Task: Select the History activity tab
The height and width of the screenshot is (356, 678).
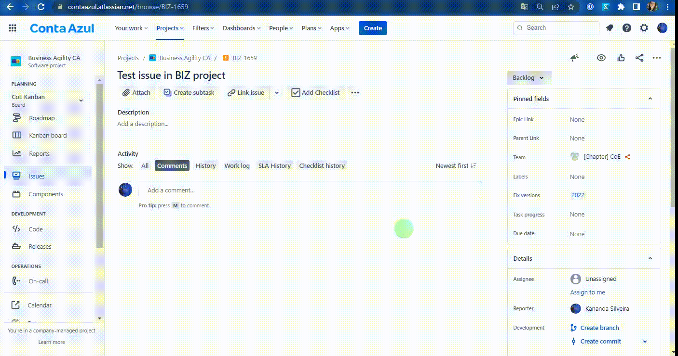Action: coord(205,165)
